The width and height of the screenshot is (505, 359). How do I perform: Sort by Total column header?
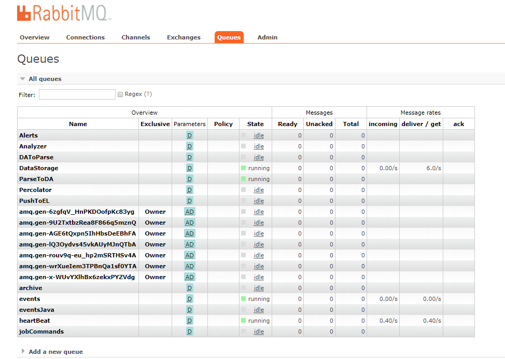click(350, 124)
